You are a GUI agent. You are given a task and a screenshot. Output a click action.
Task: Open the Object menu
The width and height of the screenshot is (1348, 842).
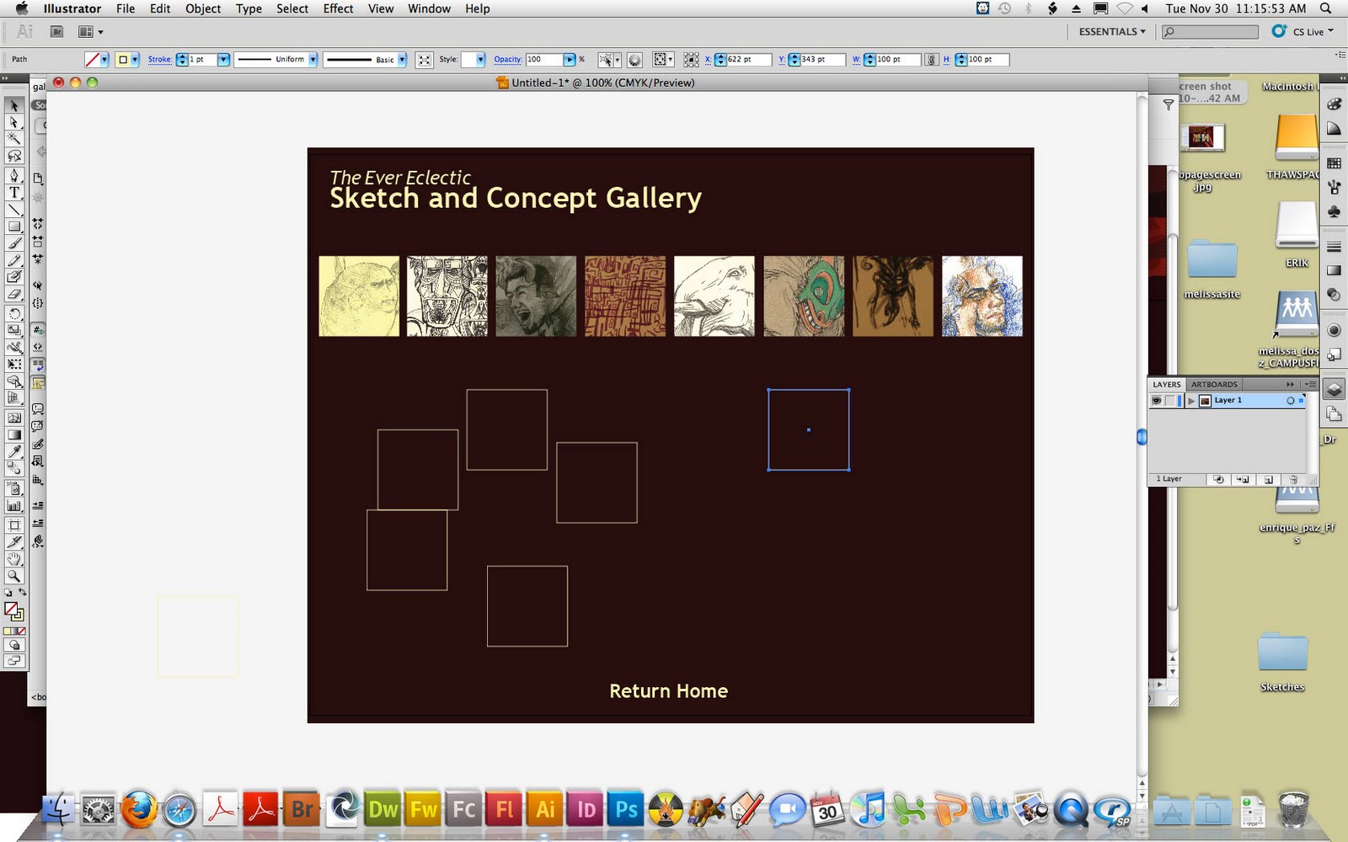(203, 8)
